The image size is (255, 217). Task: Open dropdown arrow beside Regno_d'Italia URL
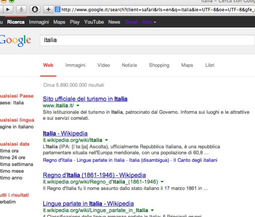(x=162, y=182)
